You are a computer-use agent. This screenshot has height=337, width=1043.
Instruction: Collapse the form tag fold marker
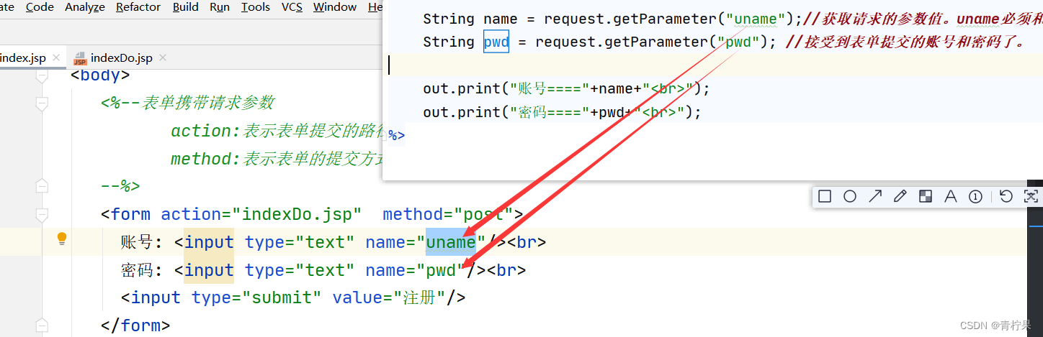click(x=42, y=215)
